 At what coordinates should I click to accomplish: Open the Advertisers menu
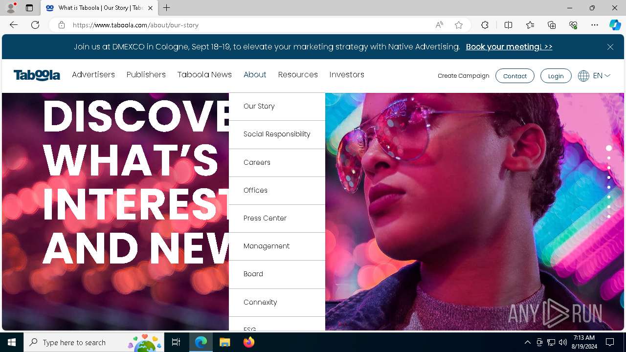tap(93, 74)
